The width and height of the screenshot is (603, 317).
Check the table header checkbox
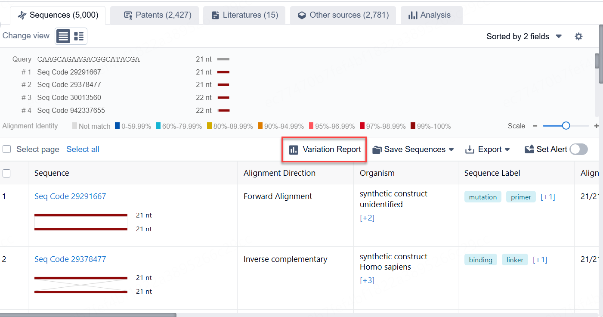7,173
